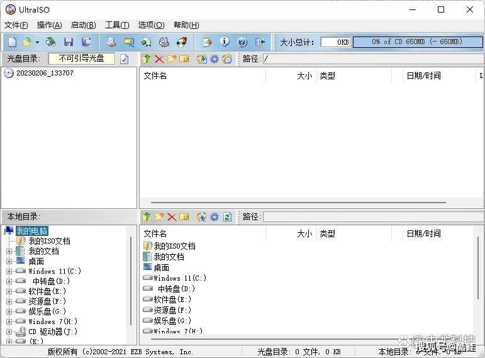
Task: Select 我的ISO文档 in local tree
Action: click(x=49, y=241)
